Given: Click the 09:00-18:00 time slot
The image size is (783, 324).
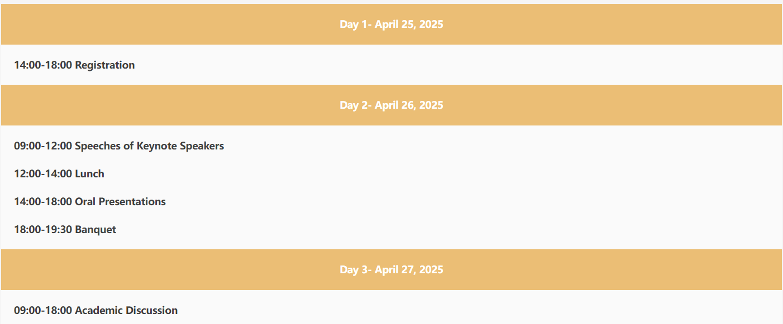Looking at the screenshot, I should point(43,311).
